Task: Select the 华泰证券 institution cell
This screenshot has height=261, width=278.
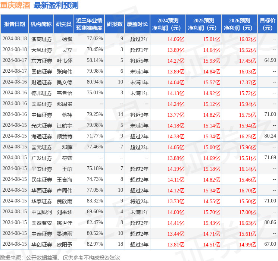Action: click(x=42, y=201)
